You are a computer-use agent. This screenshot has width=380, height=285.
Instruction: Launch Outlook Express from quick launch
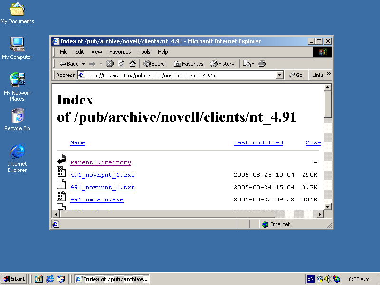click(x=61, y=279)
